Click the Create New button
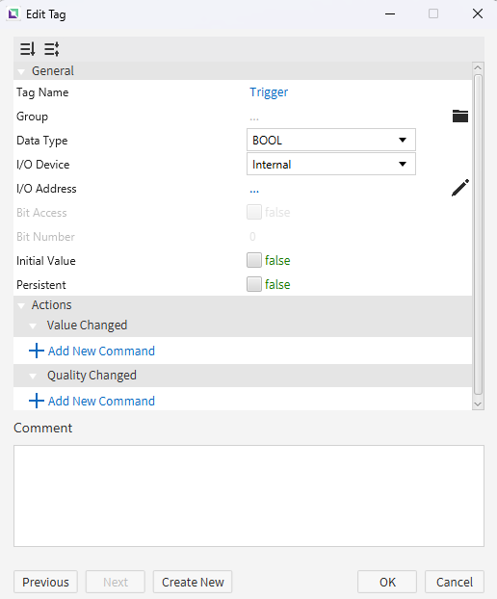 click(x=193, y=582)
